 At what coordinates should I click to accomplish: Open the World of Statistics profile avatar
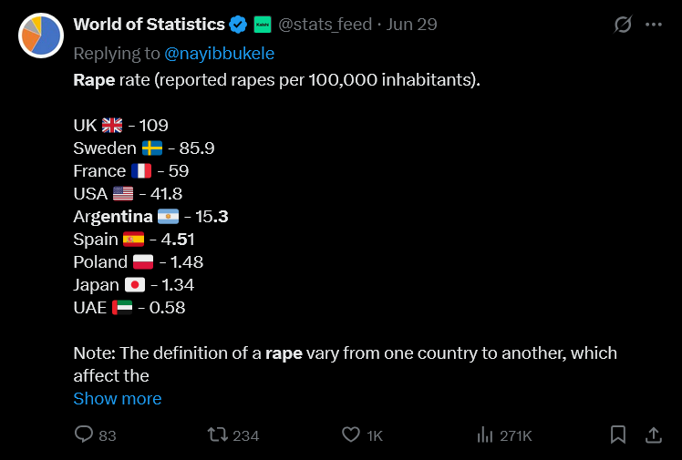click(x=41, y=36)
